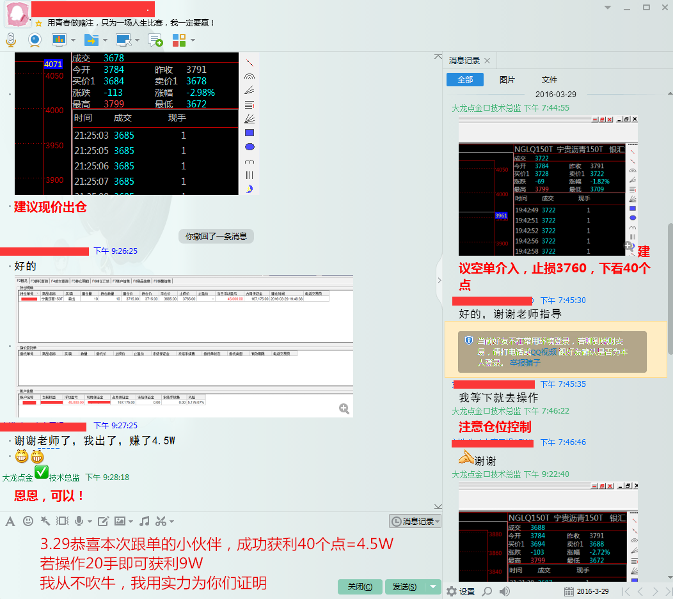This screenshot has height=599, width=673.
Task: Start a video call with the webcam icon
Action: 35,40
